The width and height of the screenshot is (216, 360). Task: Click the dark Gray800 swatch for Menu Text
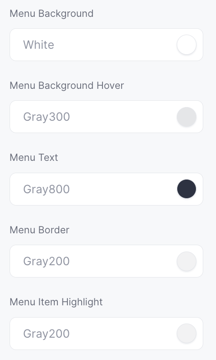coord(186,189)
